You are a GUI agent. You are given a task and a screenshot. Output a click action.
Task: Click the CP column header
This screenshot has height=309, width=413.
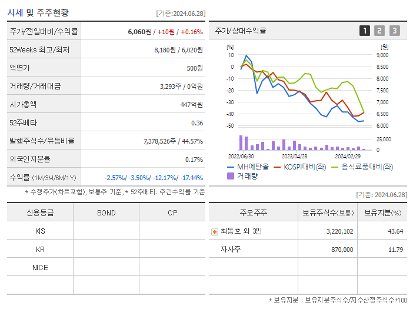coord(172,213)
